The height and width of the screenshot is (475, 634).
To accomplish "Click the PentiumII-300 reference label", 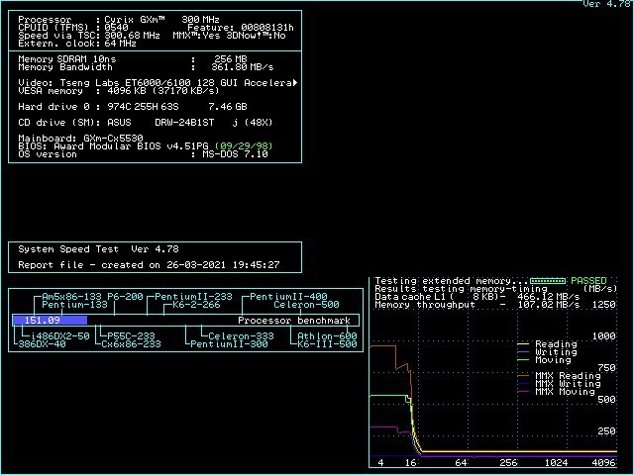I will (x=229, y=344).
